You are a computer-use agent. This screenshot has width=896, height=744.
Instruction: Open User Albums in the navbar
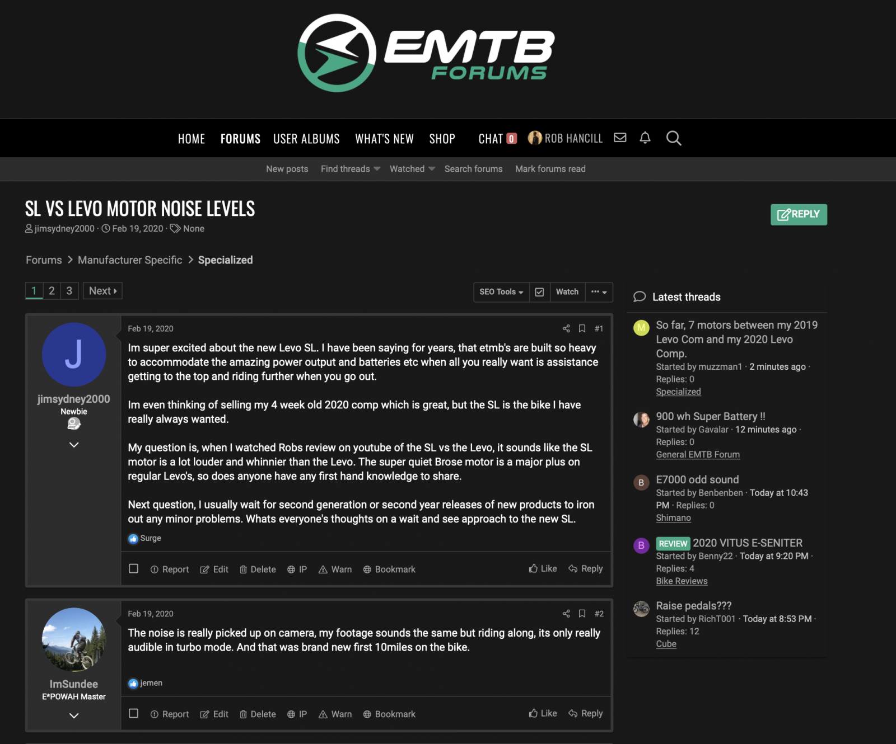click(x=306, y=139)
